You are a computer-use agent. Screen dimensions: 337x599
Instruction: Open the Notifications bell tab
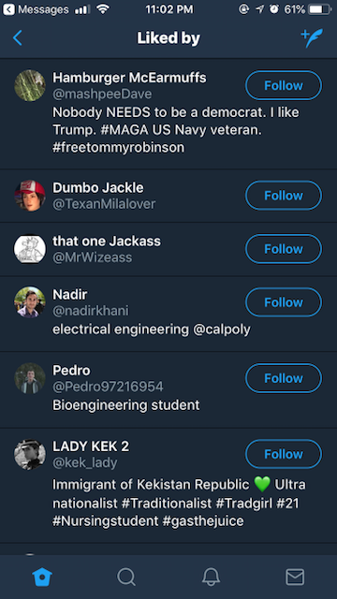click(x=211, y=577)
